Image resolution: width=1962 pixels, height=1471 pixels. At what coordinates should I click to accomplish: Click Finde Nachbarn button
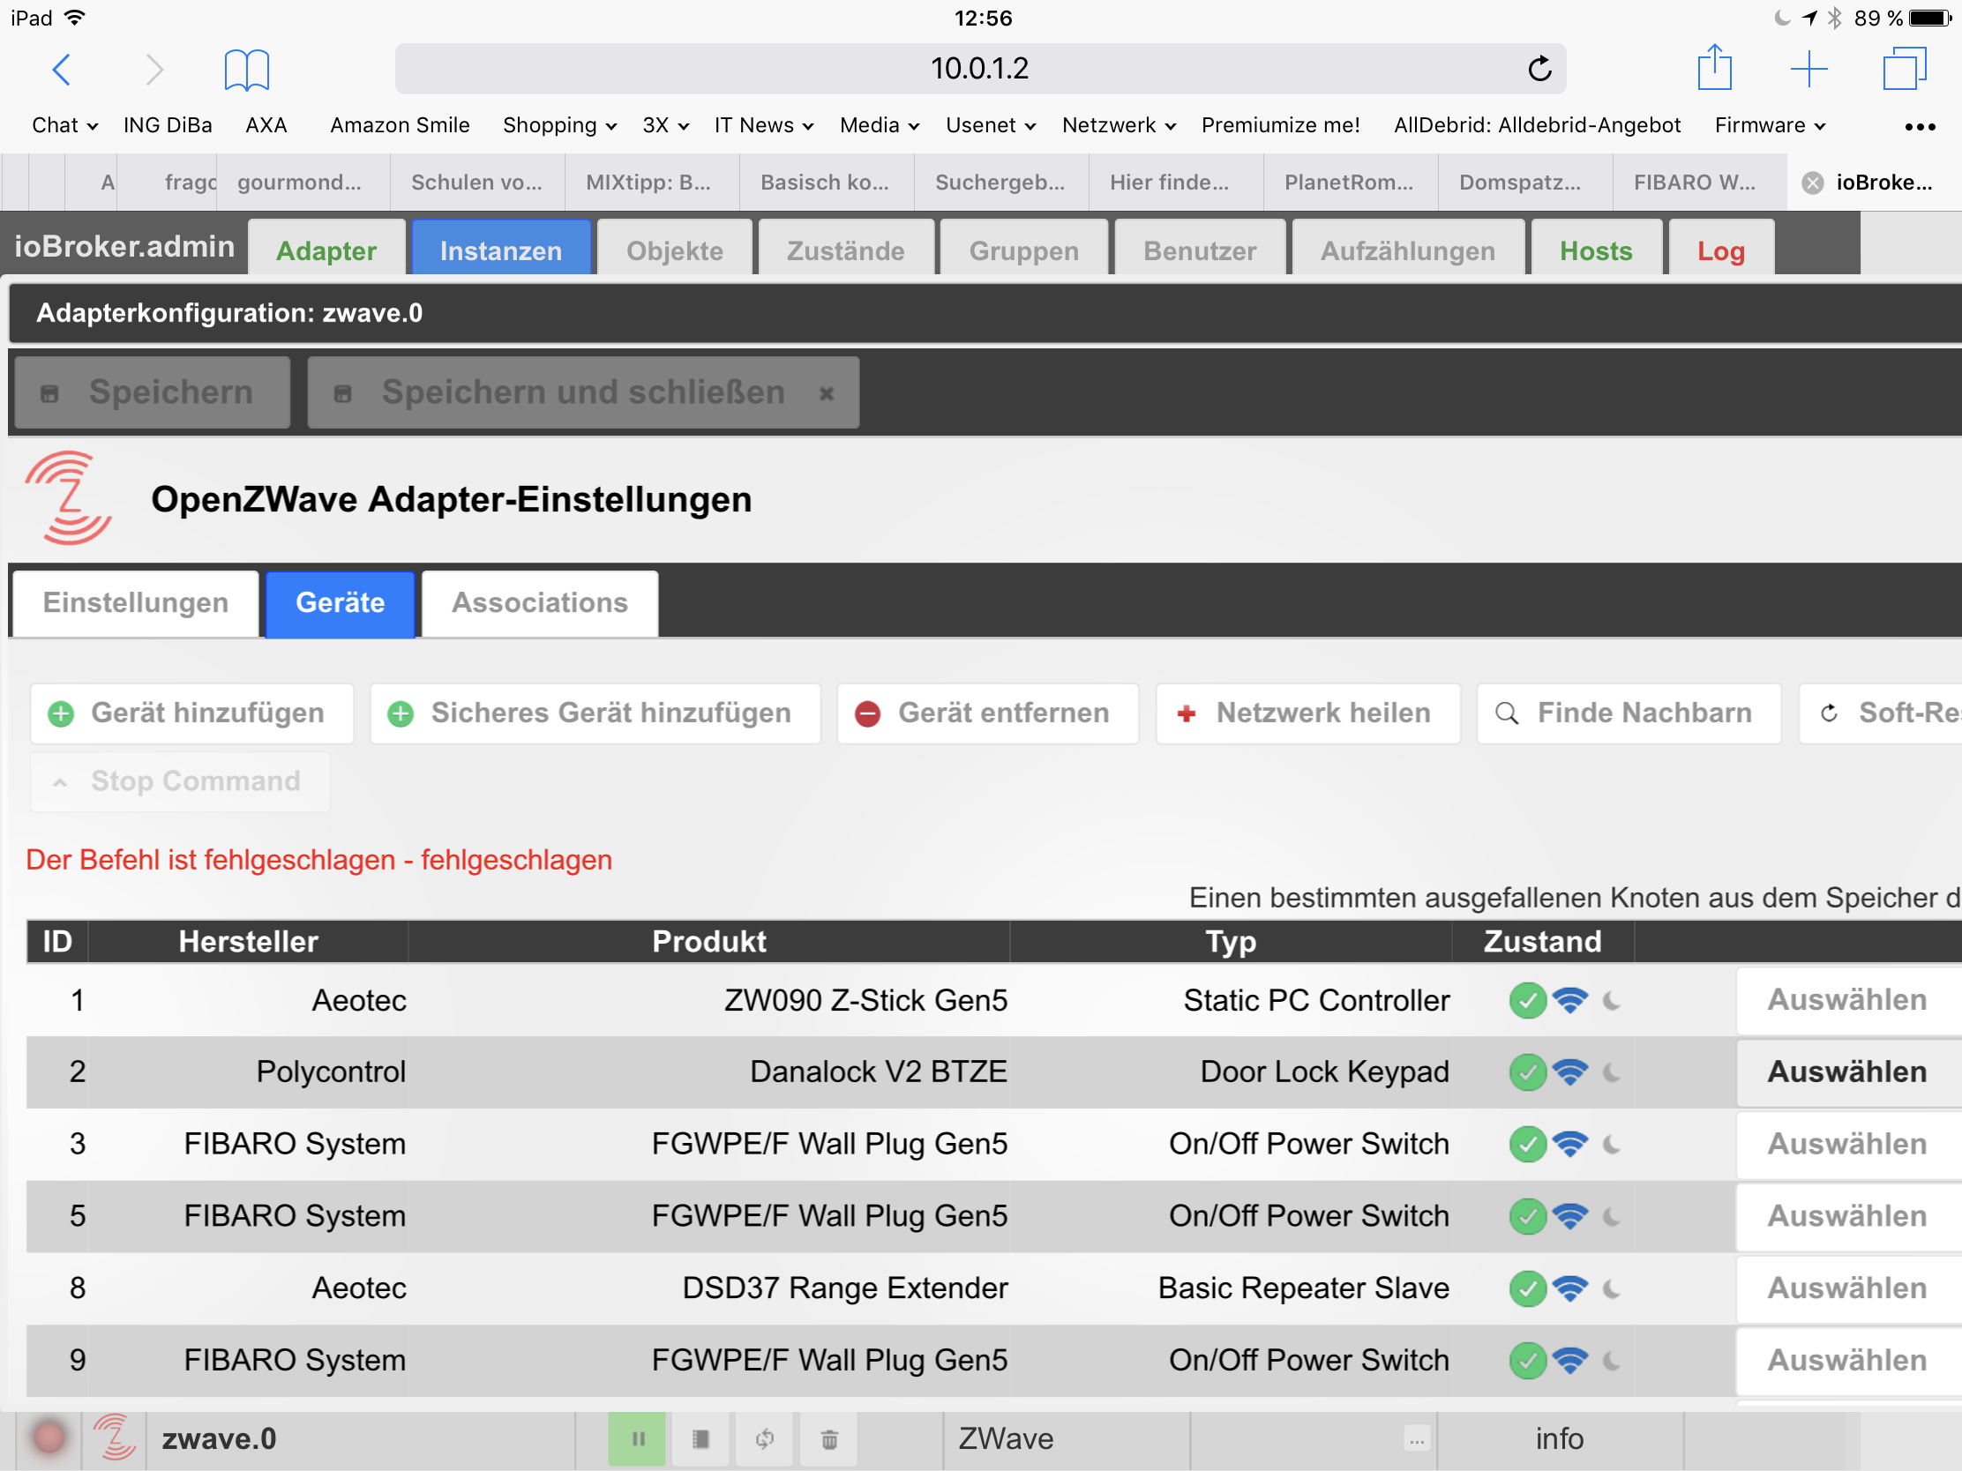click(1629, 713)
